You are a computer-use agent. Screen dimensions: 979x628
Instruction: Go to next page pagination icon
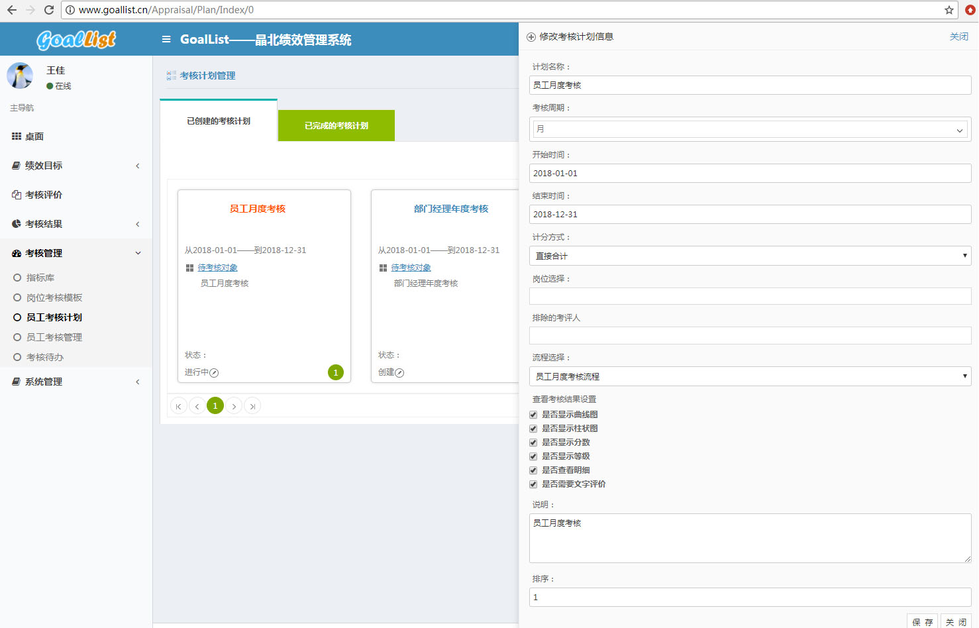pyautogui.click(x=234, y=406)
